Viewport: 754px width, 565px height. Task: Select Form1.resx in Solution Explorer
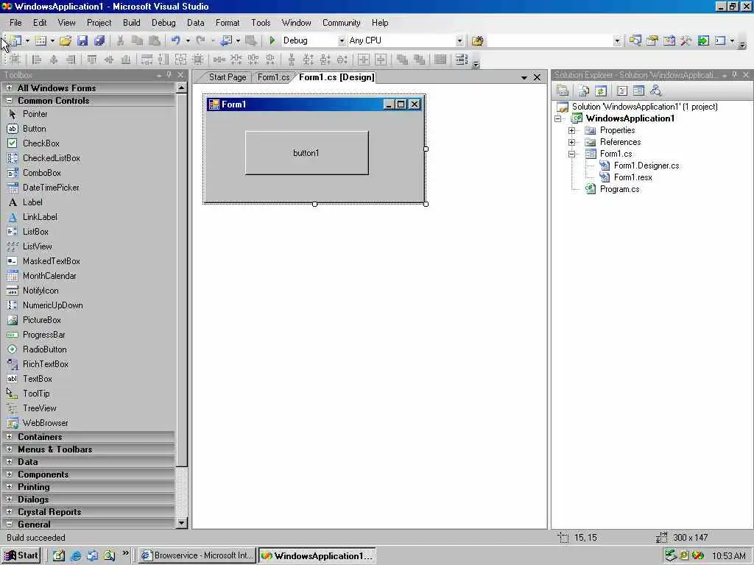coord(633,177)
